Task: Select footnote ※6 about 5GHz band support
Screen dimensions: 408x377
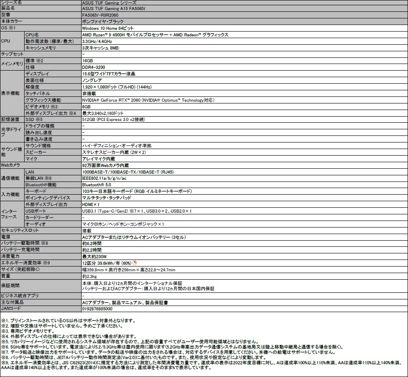Action: pos(172,347)
